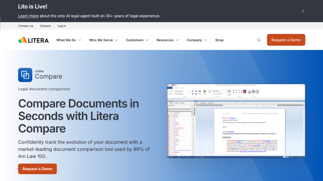Close the Lito is Live banner

(303, 11)
